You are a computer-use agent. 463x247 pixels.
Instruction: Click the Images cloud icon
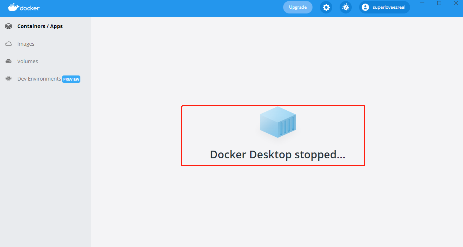(x=8, y=44)
